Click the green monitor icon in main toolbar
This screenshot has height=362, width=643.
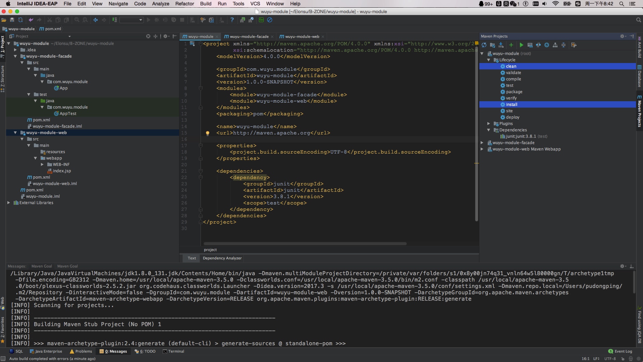[261, 20]
